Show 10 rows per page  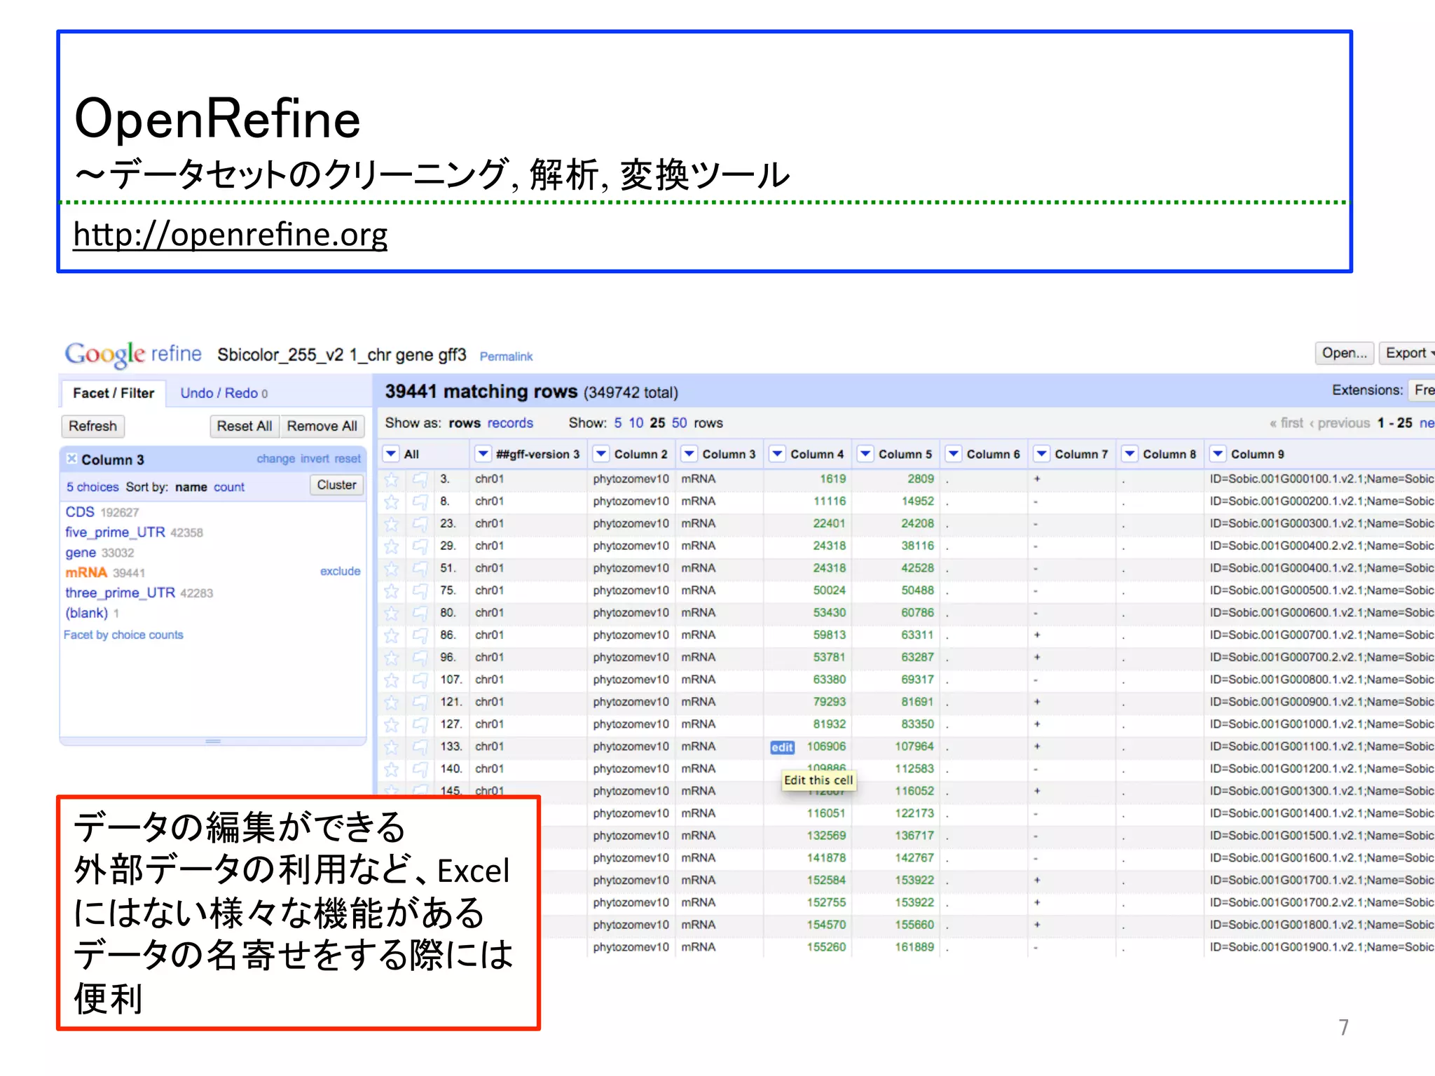click(636, 423)
